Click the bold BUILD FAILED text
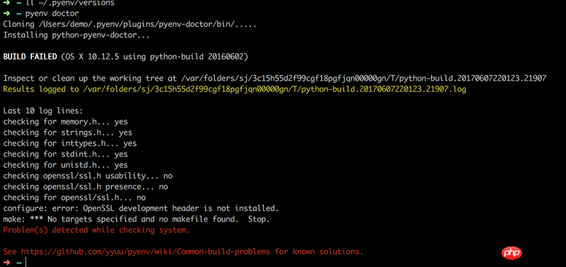 [30, 57]
